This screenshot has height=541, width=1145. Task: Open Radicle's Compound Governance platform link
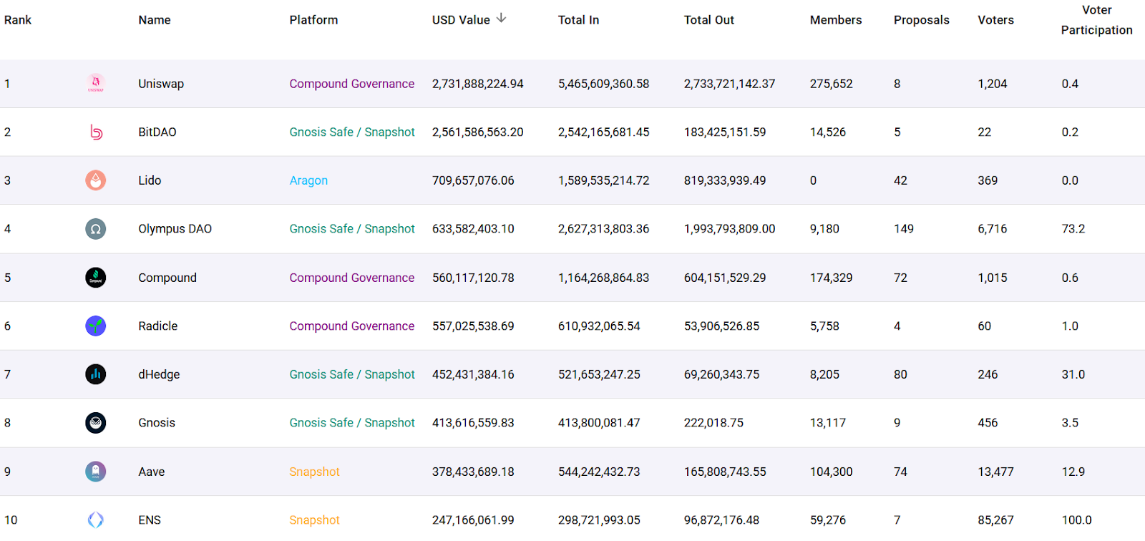point(351,326)
